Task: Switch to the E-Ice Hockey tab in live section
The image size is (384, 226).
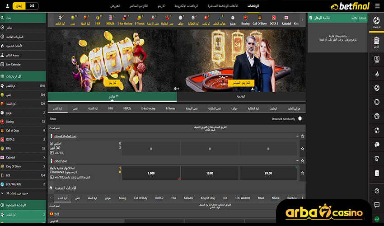Action: pyautogui.click(x=148, y=108)
